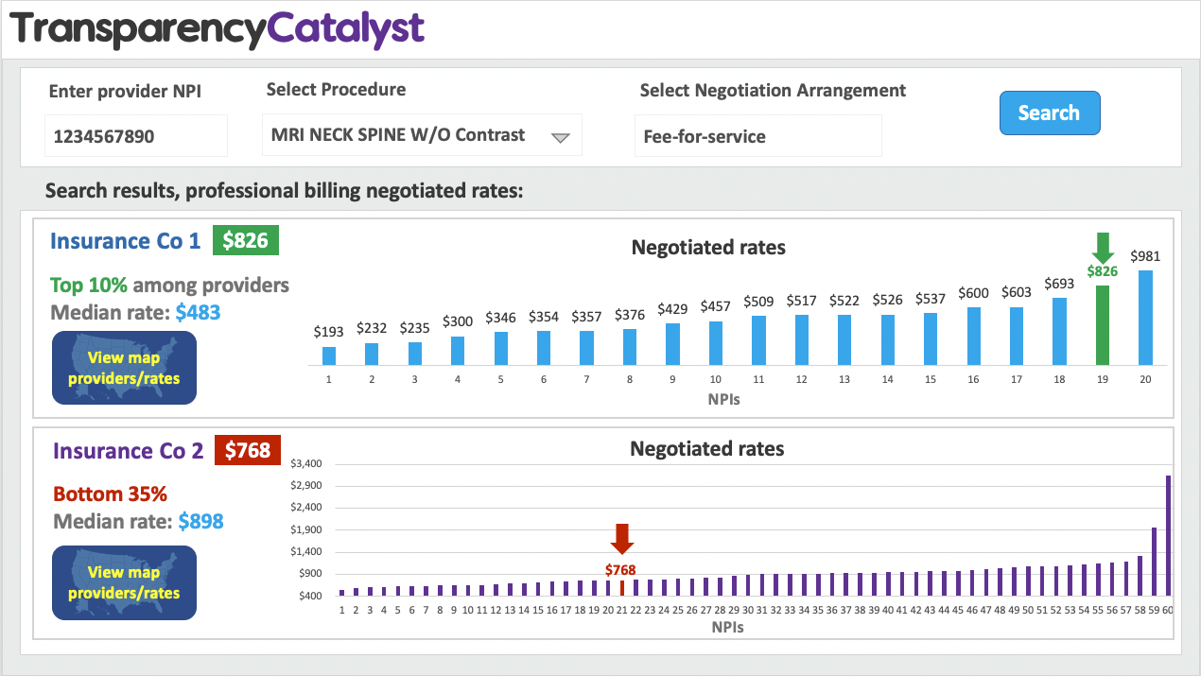Open the Select Procedure dropdown arrow
1201x676 pixels.
point(561,137)
